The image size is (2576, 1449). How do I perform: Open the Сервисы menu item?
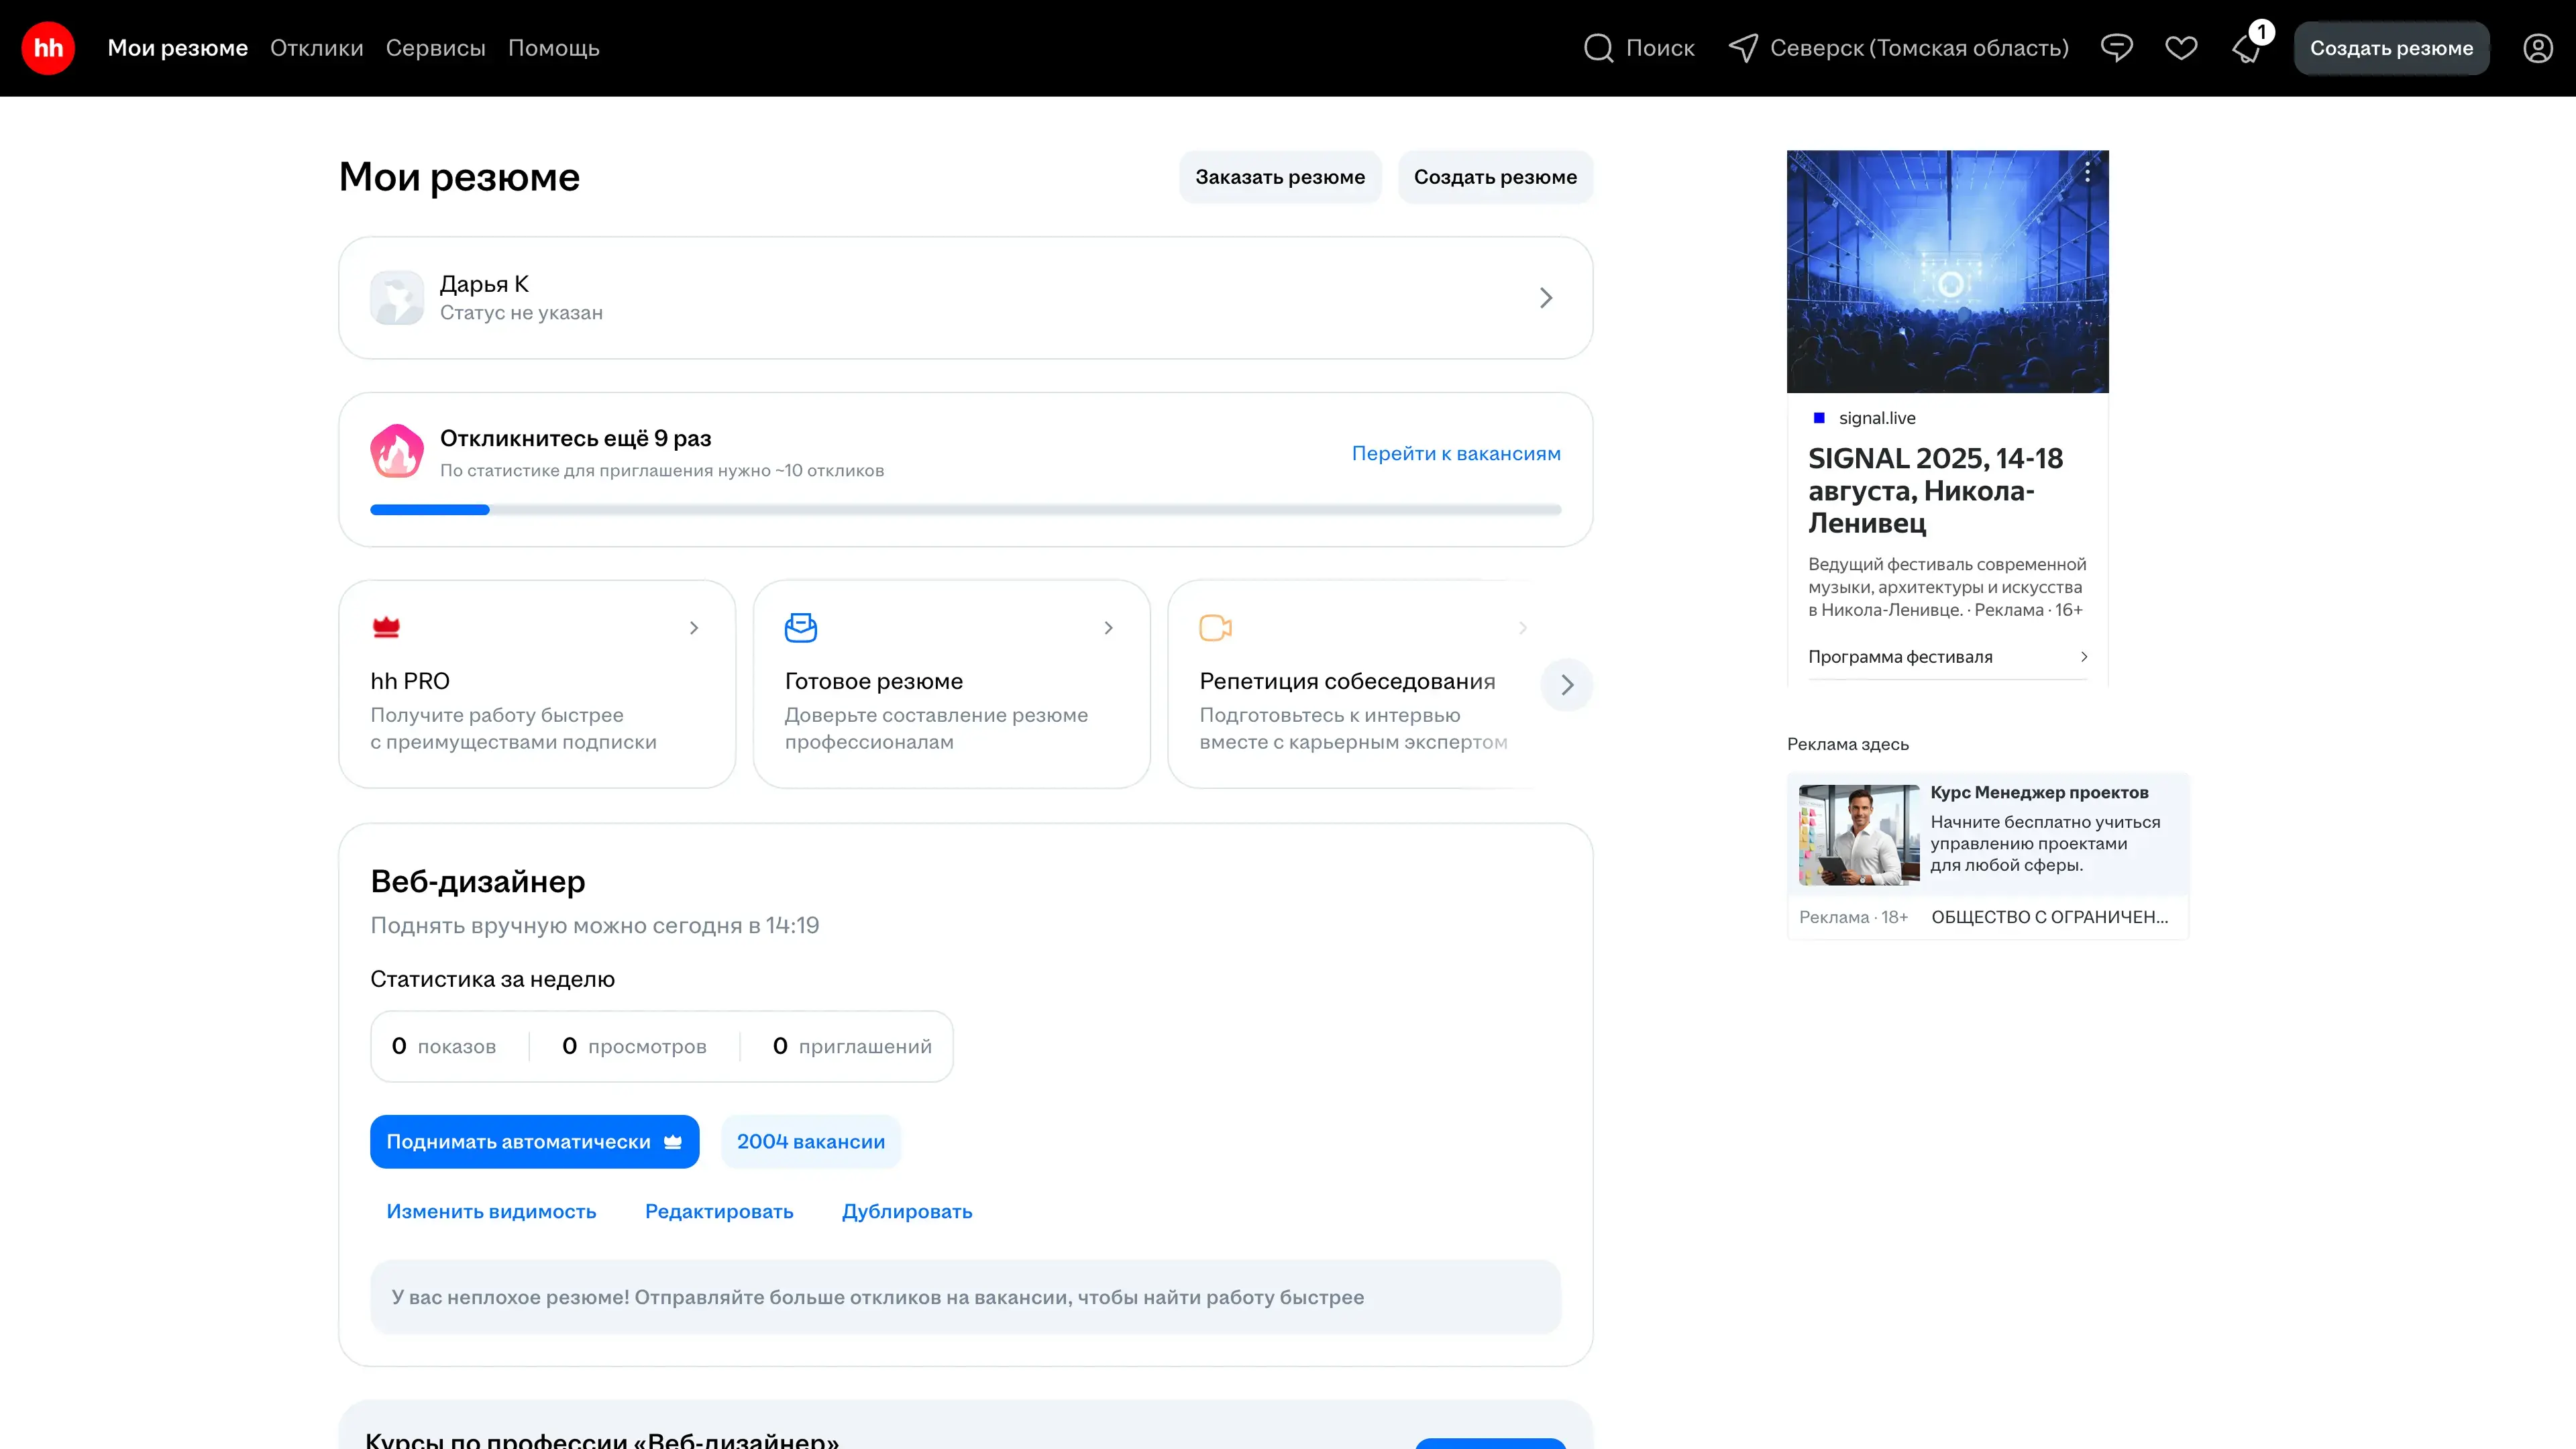[x=435, y=48]
